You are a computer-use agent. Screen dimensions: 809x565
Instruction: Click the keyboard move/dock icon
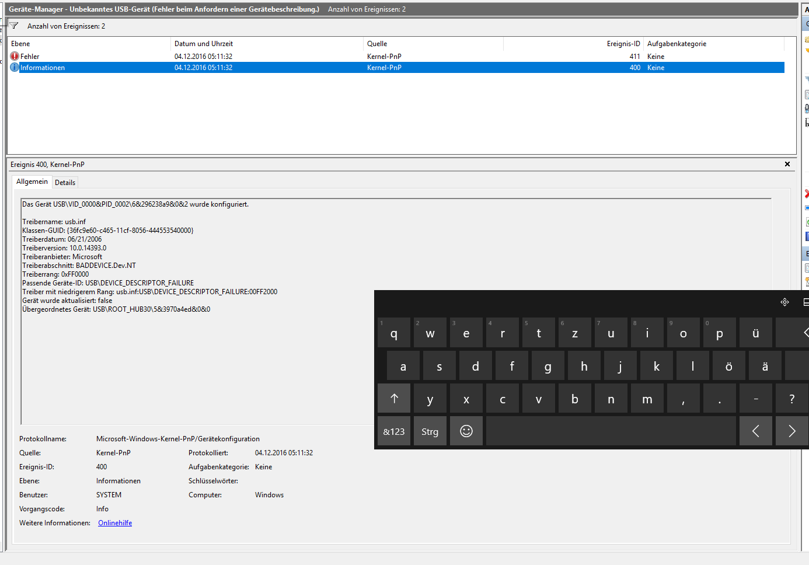[784, 302]
